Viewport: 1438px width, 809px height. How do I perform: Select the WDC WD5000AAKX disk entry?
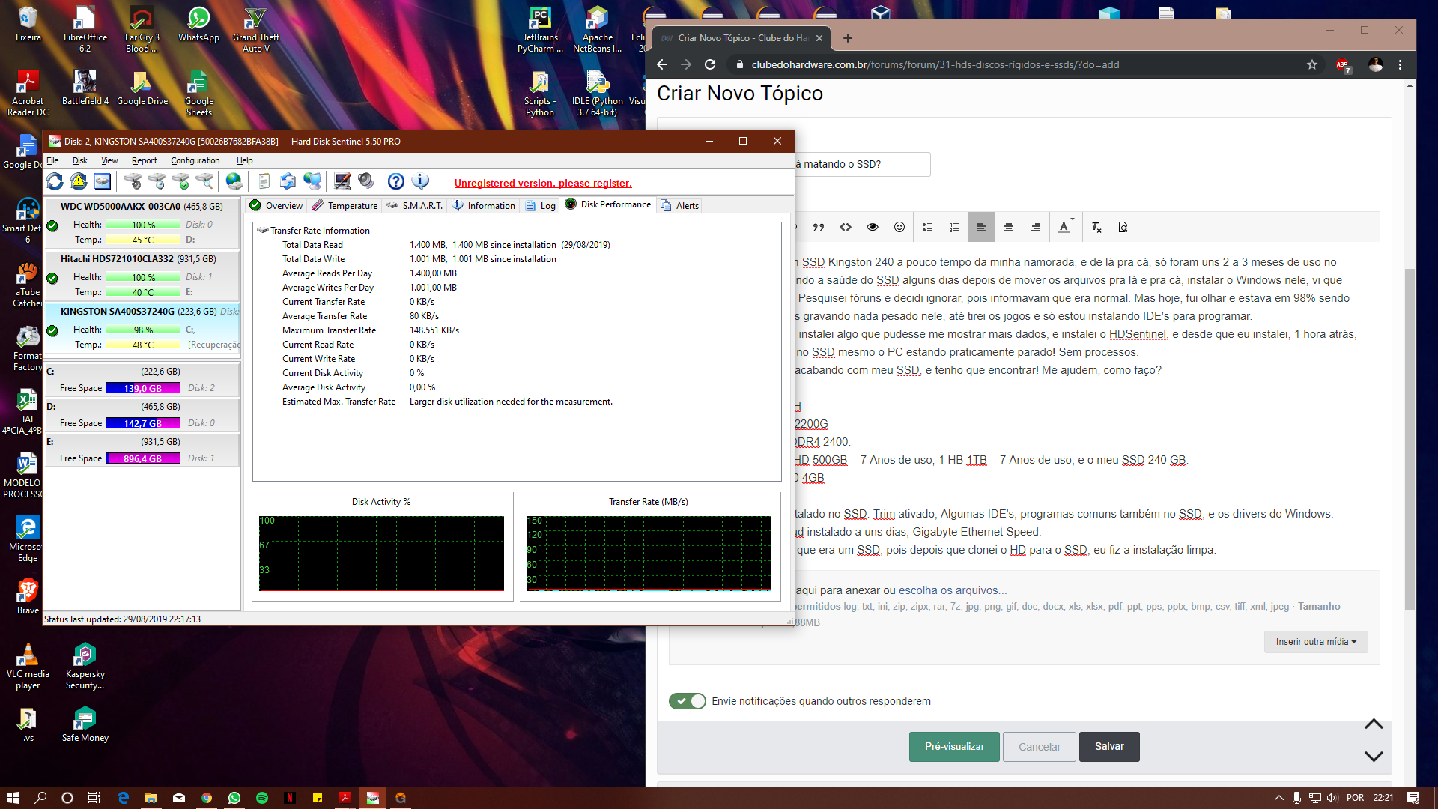click(142, 222)
